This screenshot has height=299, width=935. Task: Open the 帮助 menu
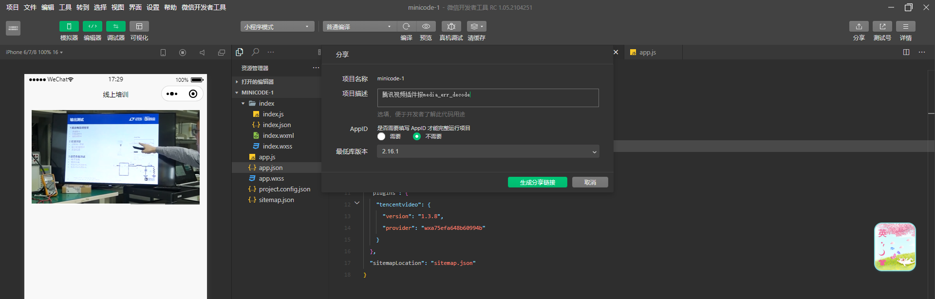coord(170,7)
